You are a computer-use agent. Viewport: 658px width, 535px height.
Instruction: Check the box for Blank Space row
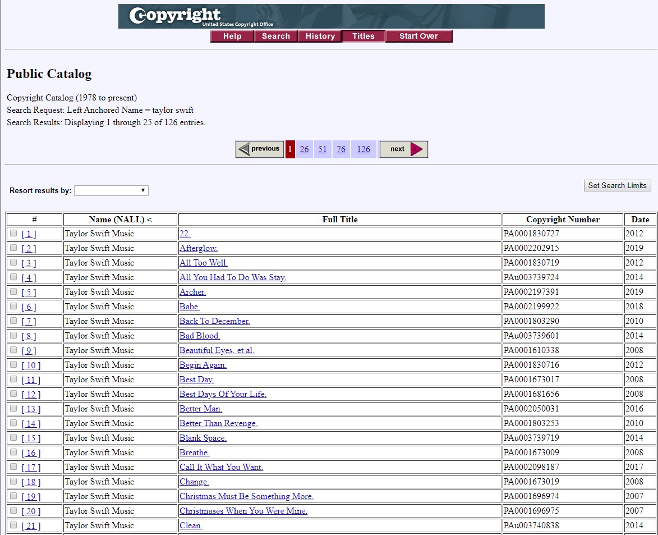tap(13, 437)
